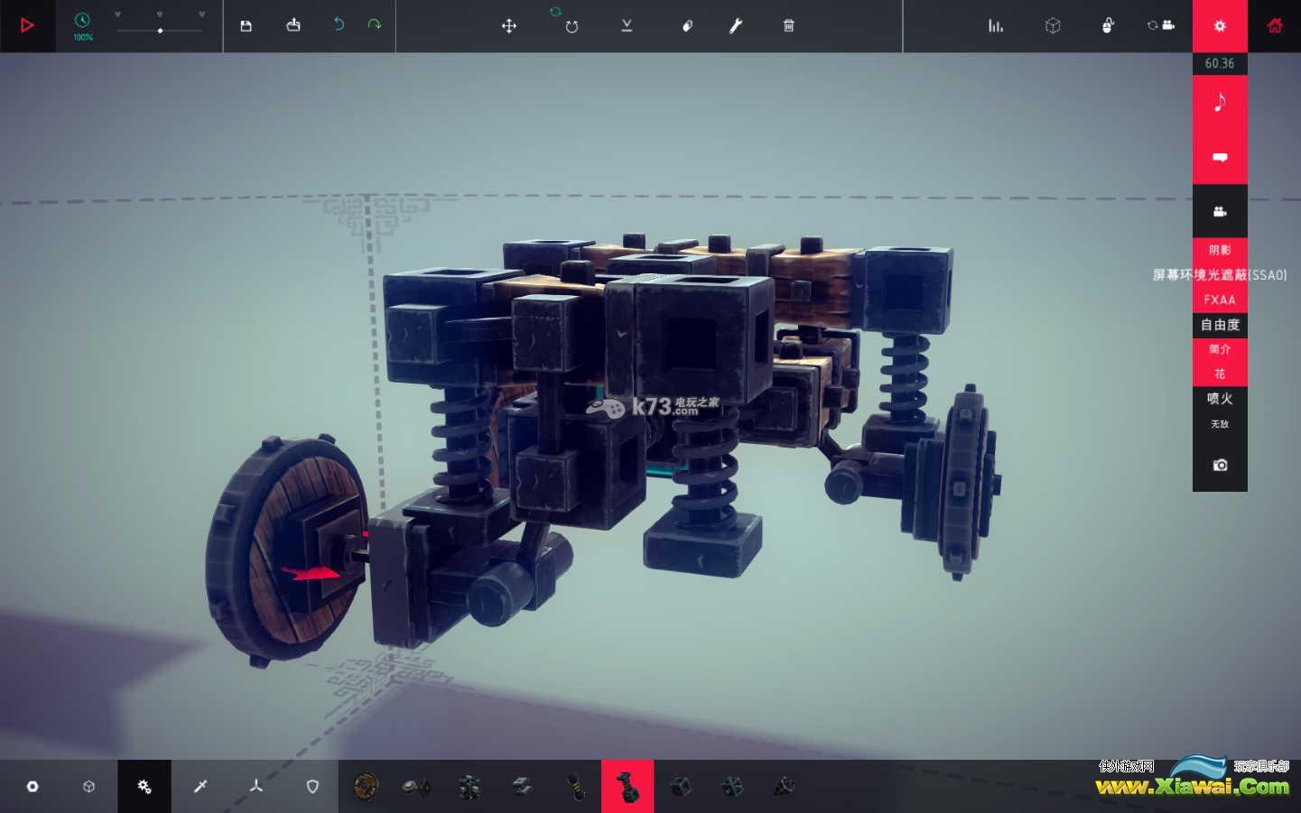
Task: Return to the home menu
Action: point(1275,26)
